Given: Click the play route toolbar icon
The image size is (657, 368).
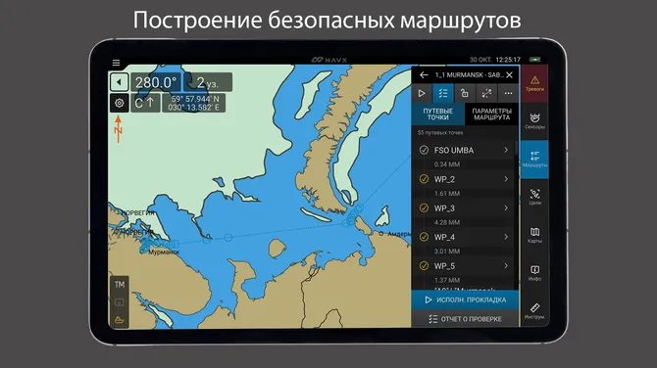Looking at the screenshot, I should click(422, 93).
